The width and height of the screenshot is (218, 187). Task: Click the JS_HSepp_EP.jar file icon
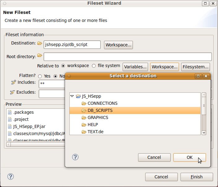point(10,126)
